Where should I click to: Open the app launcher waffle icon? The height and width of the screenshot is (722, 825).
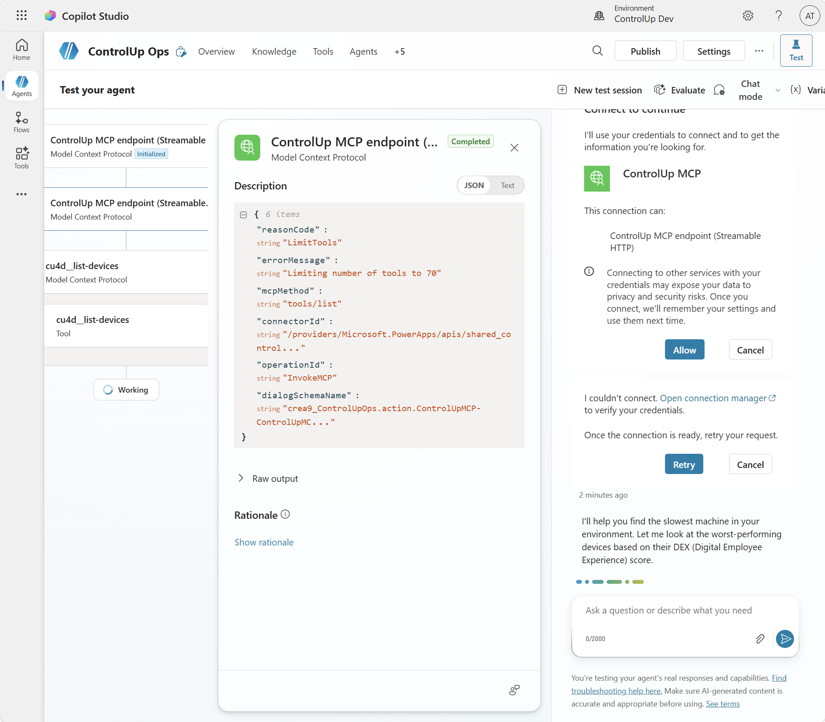click(22, 15)
